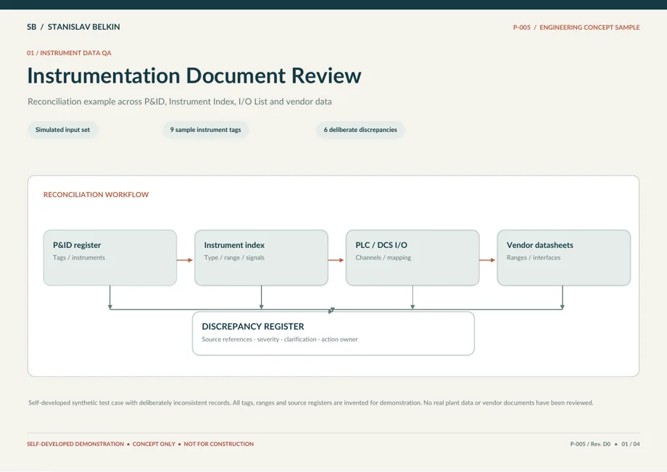The width and height of the screenshot is (667, 472).
Task: Click the 'RECONCILIATION WORKFLOW' heading
Action: (x=96, y=195)
